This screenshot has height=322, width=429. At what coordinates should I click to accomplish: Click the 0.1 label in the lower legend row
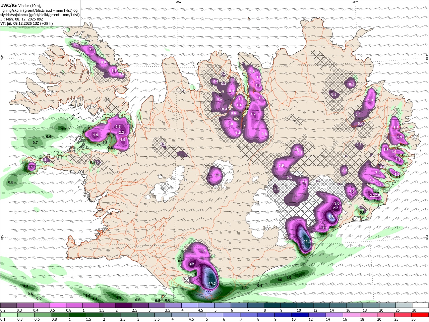click(3, 319)
